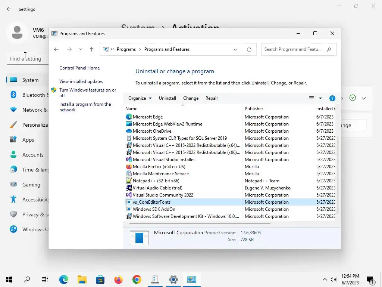The image size is (382, 287).
Task: Select Microsoft Edge WebView2 Runtime icon
Action: pos(129,124)
